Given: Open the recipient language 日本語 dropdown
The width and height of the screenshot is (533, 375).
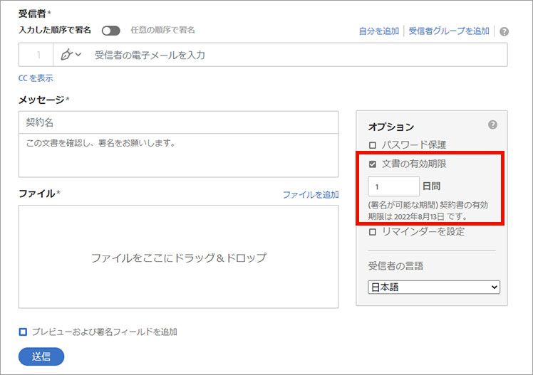Looking at the screenshot, I should (x=434, y=287).
